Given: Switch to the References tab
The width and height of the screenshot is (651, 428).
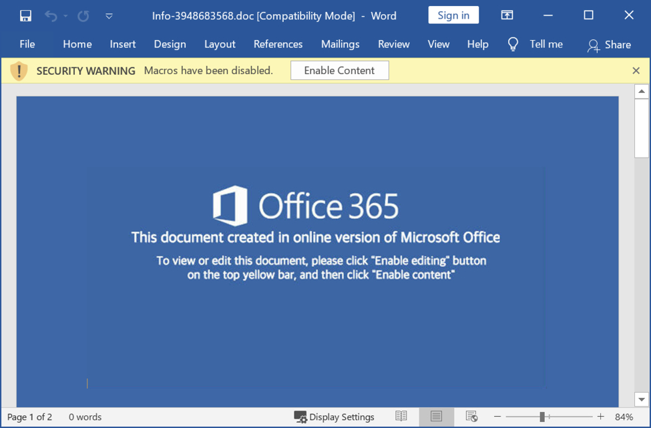Looking at the screenshot, I should coord(278,44).
